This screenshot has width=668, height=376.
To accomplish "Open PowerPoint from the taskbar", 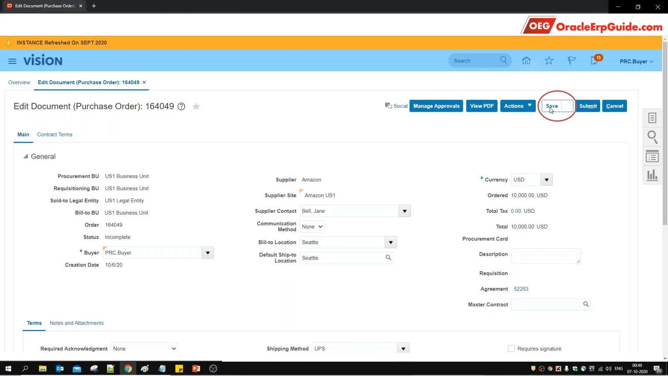I will [x=196, y=369].
